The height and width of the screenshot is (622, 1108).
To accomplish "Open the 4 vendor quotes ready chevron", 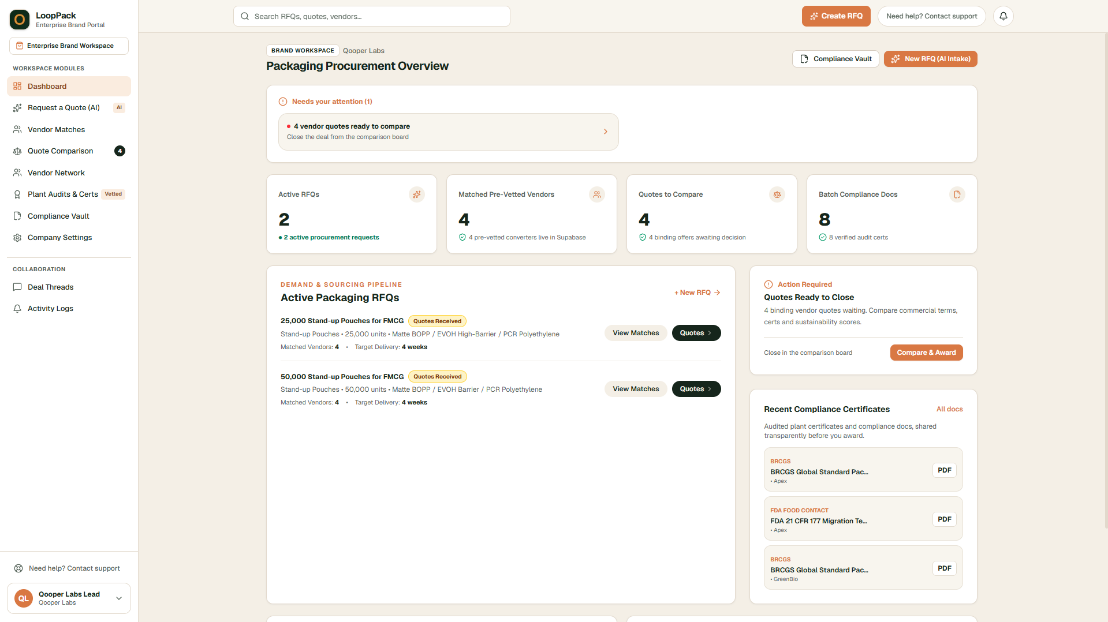I will point(606,132).
